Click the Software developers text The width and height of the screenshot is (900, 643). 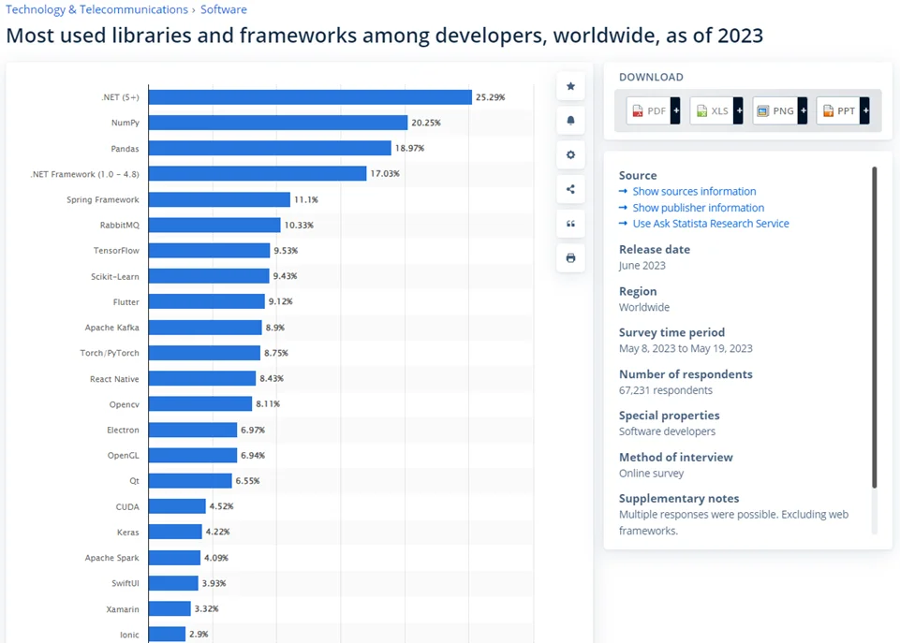coord(667,431)
